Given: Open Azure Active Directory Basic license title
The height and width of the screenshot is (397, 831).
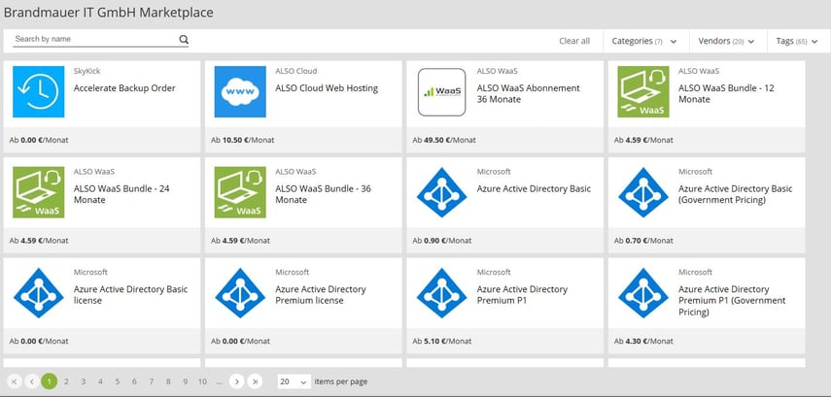Looking at the screenshot, I should (130, 295).
